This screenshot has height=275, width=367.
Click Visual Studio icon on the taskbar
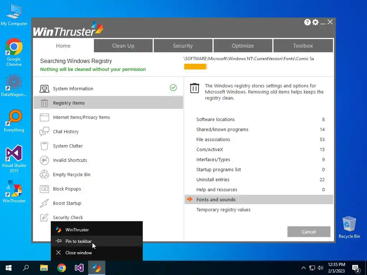pos(79,268)
